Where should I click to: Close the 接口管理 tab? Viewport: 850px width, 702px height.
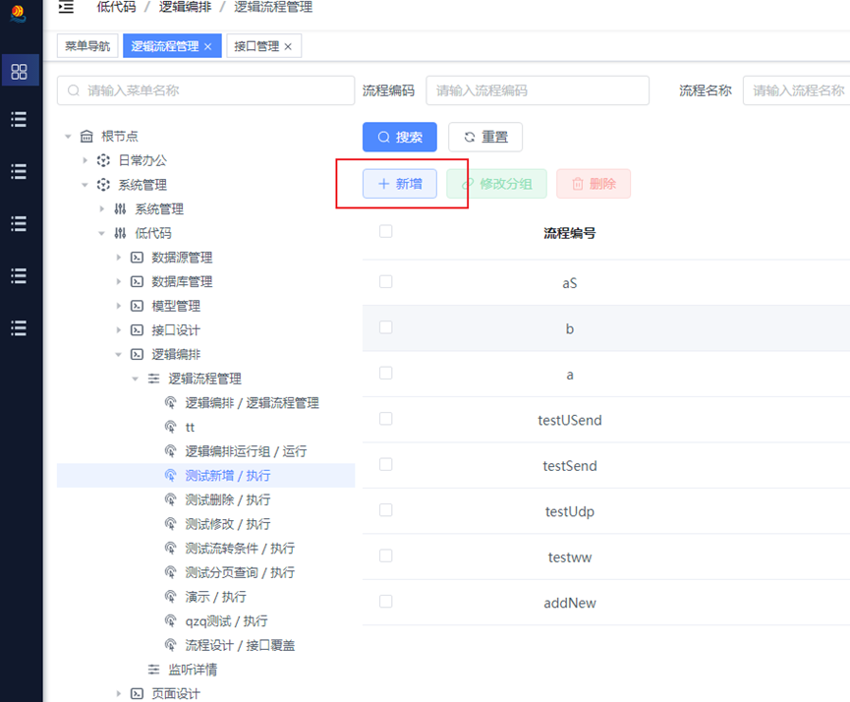(288, 46)
